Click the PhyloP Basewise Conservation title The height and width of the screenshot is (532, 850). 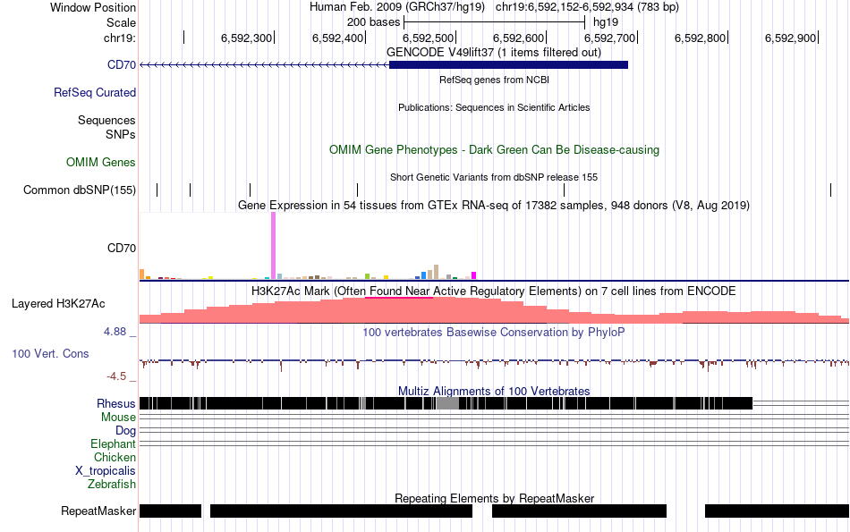tap(494, 332)
